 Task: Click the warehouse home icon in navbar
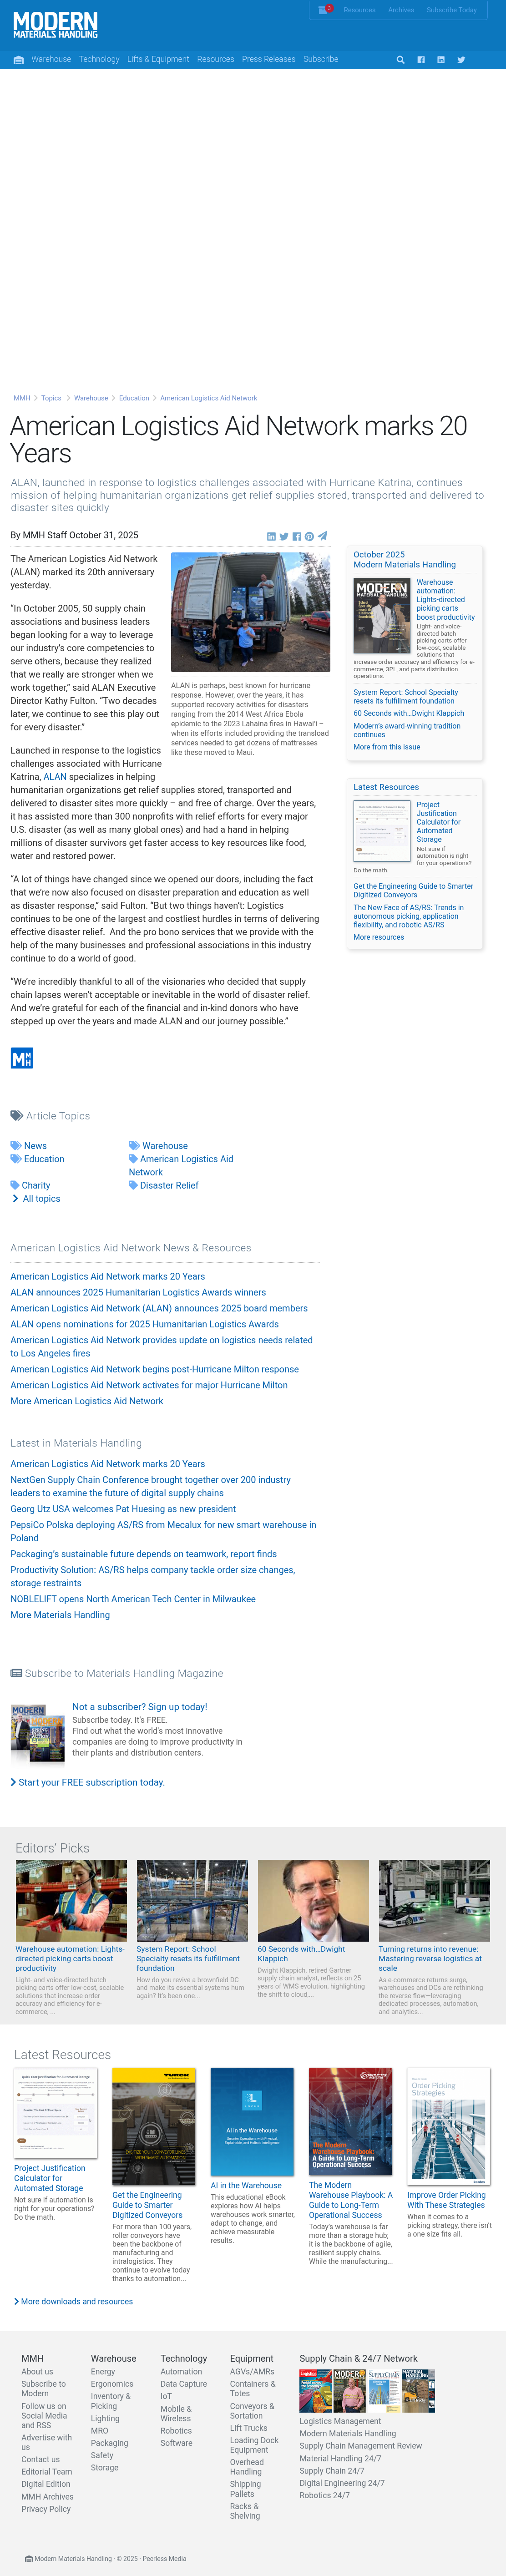[x=19, y=60]
